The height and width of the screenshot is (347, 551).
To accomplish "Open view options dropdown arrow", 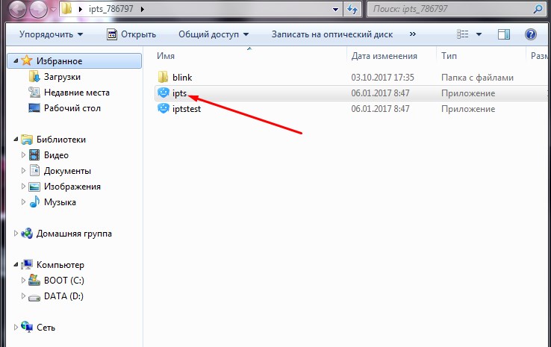I will (479, 34).
